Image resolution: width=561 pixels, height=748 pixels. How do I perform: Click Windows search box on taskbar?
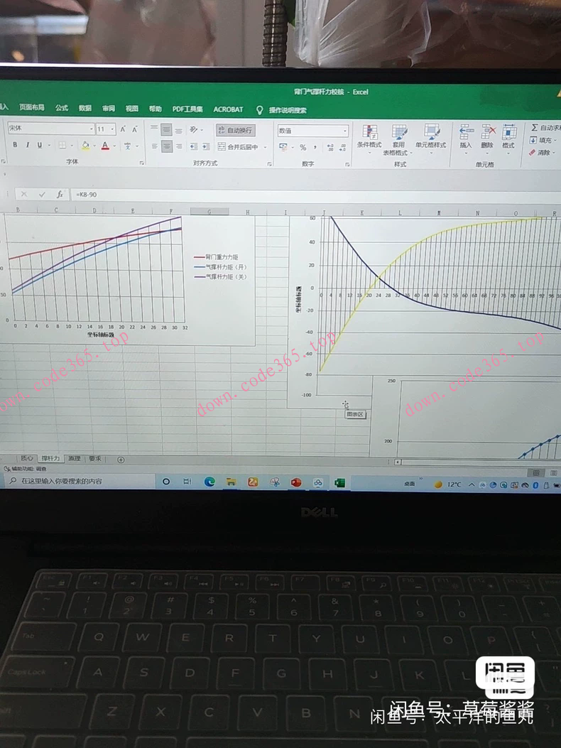pos(80,481)
